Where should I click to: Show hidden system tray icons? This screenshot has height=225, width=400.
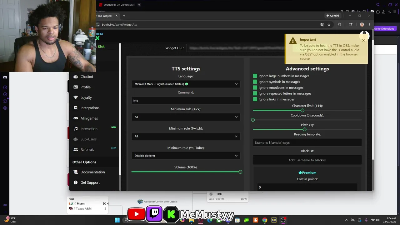point(346,220)
